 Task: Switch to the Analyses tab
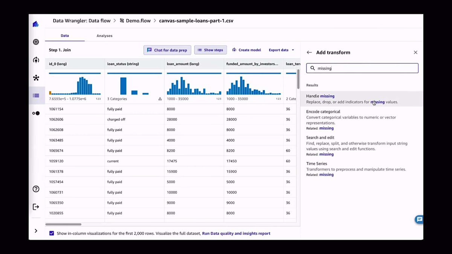point(104,36)
